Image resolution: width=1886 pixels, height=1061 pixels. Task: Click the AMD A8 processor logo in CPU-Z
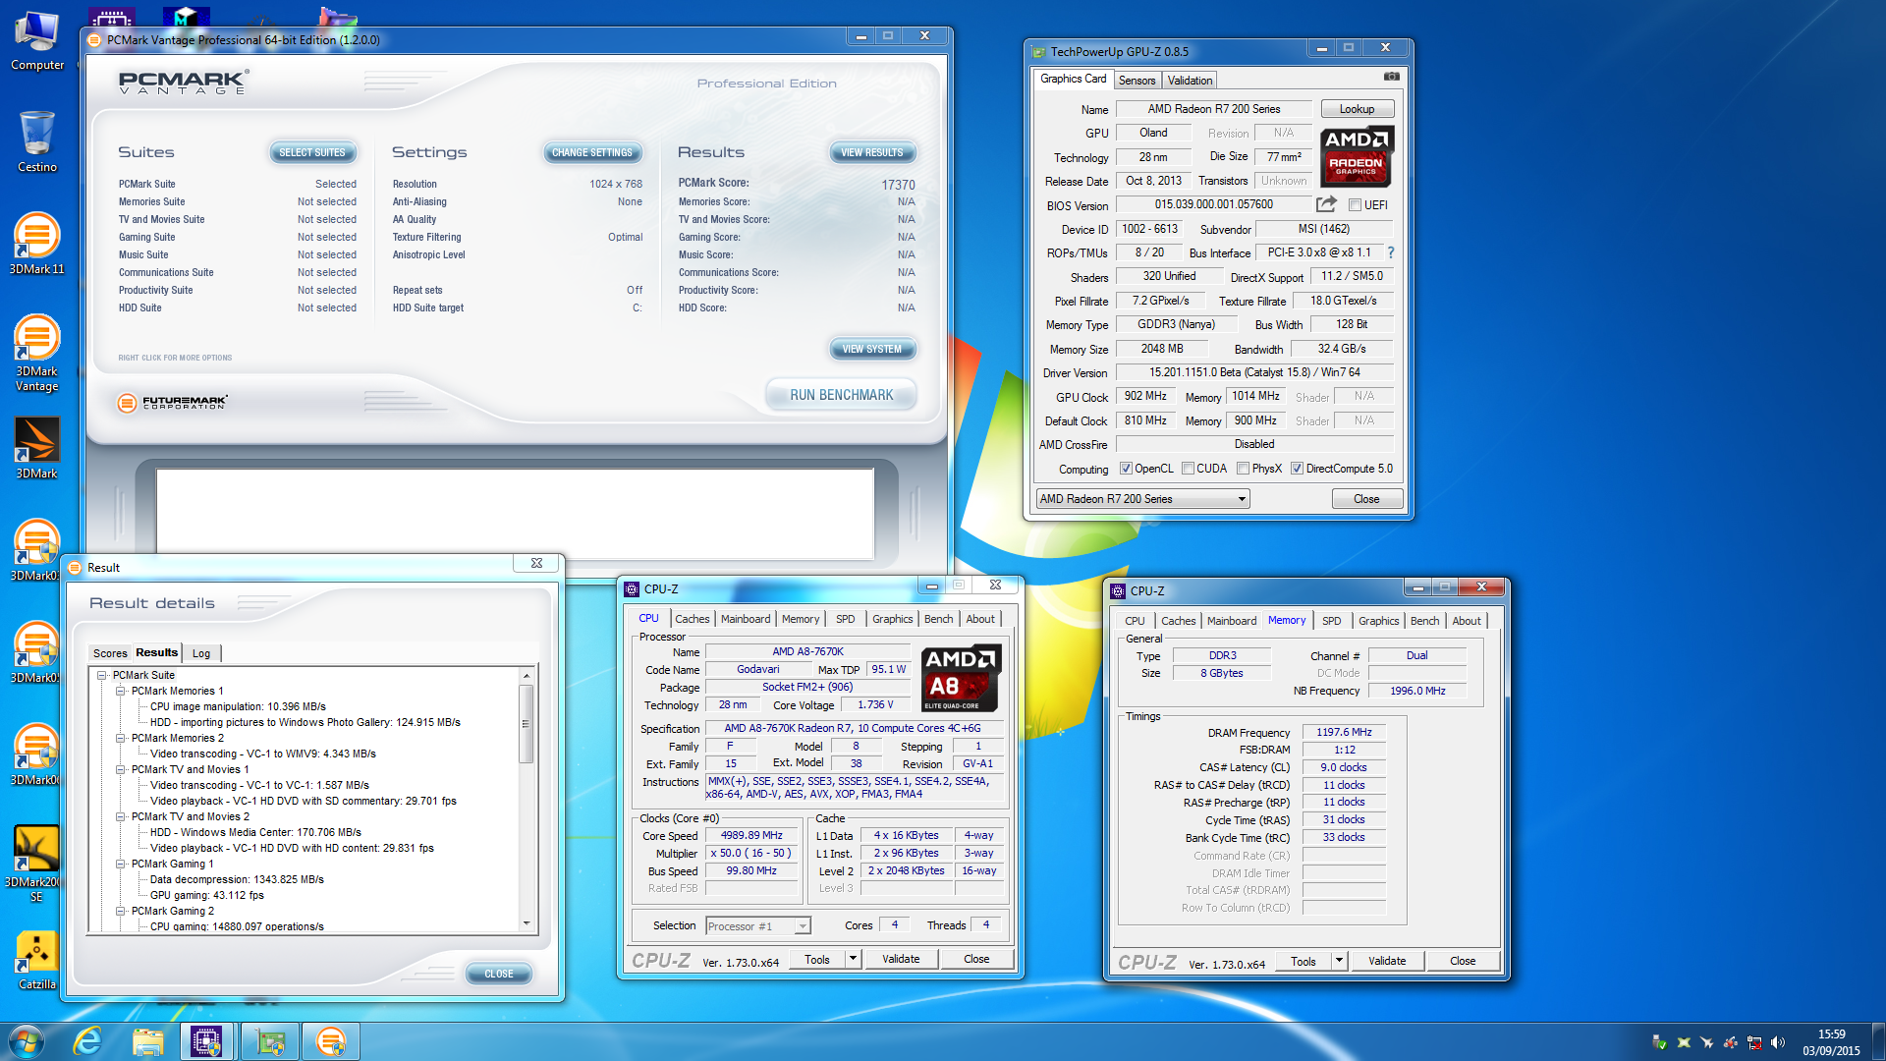coord(961,678)
